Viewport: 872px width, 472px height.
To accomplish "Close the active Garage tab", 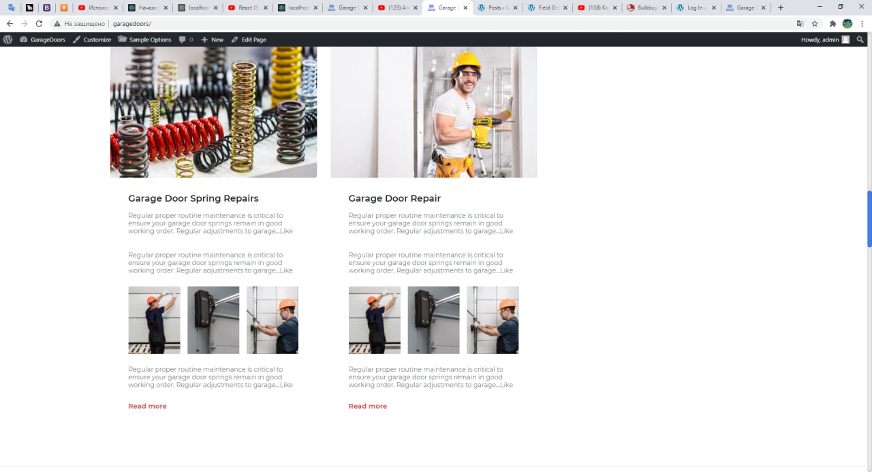I will pos(465,8).
